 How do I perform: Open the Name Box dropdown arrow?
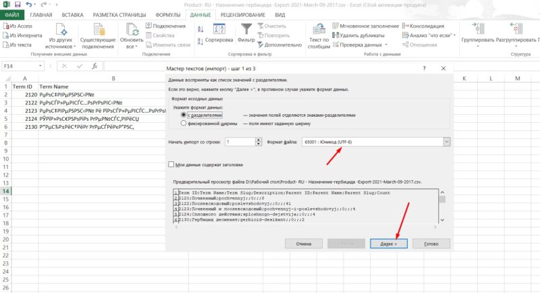coord(40,66)
